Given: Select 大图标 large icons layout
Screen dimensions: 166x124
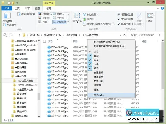Looking at the screenshot, I should tap(58, 14).
